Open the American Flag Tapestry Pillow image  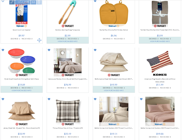coord(160,62)
